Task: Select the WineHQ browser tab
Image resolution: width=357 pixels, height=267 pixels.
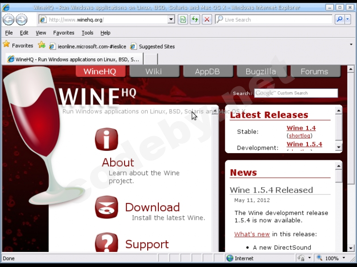Action: [x=74, y=59]
